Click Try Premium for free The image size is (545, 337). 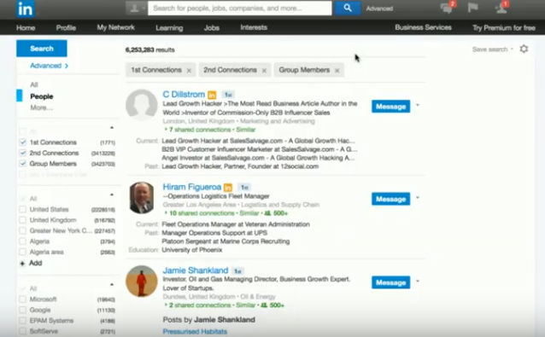504,28
